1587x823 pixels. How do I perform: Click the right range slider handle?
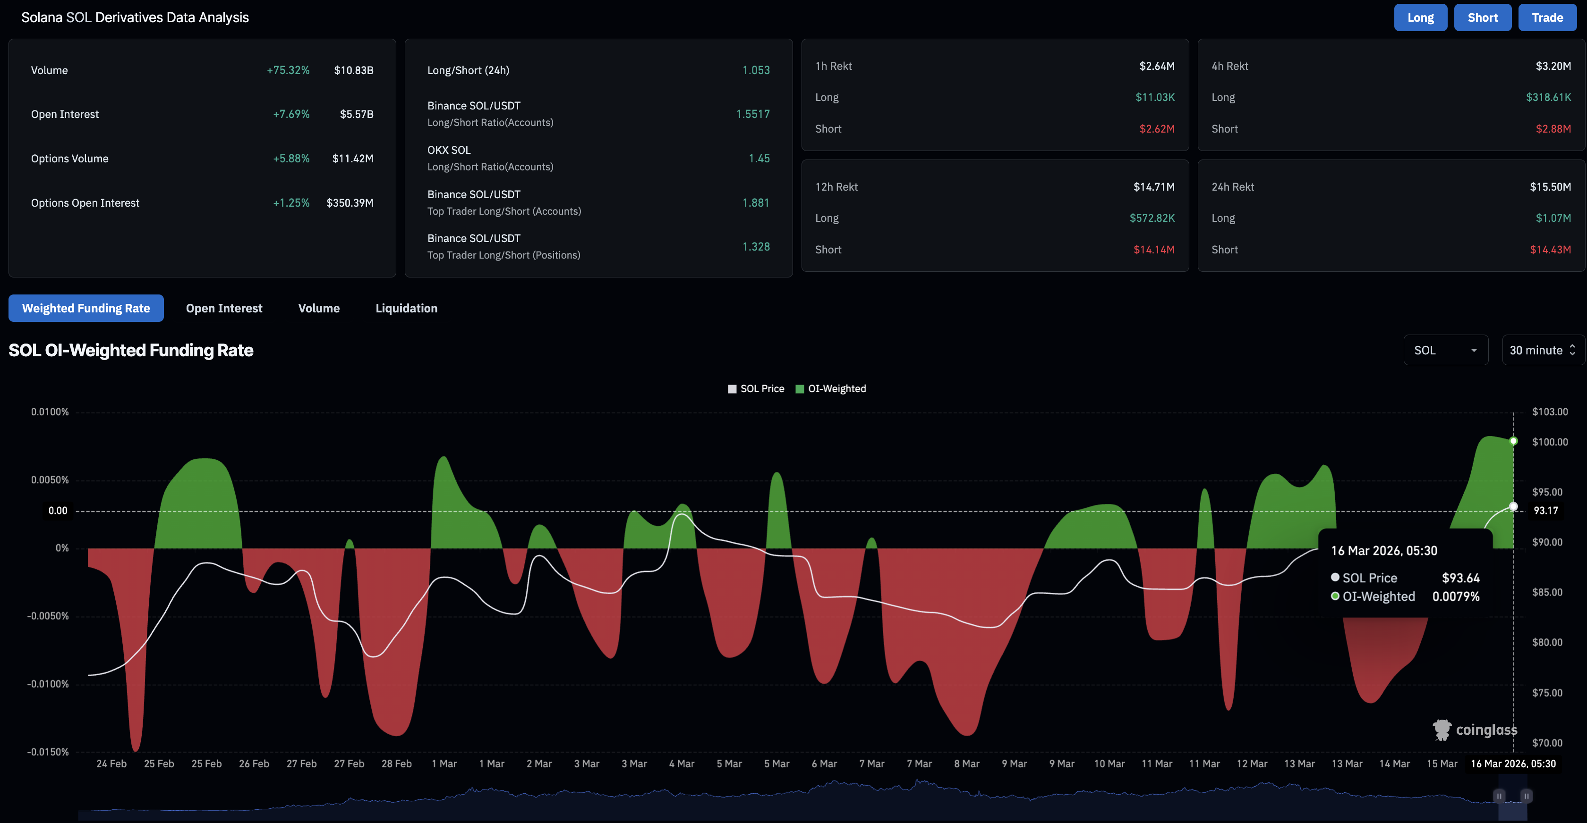(1526, 796)
